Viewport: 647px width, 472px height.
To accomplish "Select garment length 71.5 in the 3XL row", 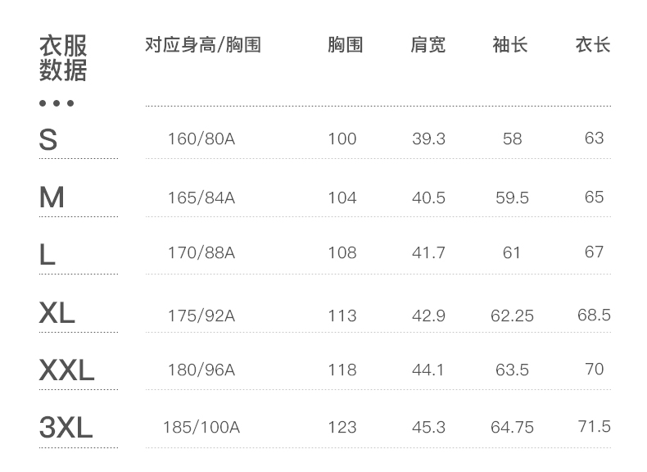I will pos(594,427).
